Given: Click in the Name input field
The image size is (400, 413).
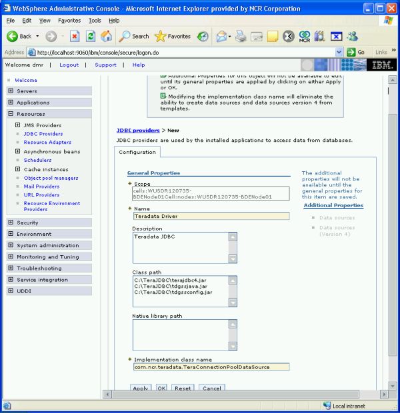Looking at the screenshot, I should point(211,216).
